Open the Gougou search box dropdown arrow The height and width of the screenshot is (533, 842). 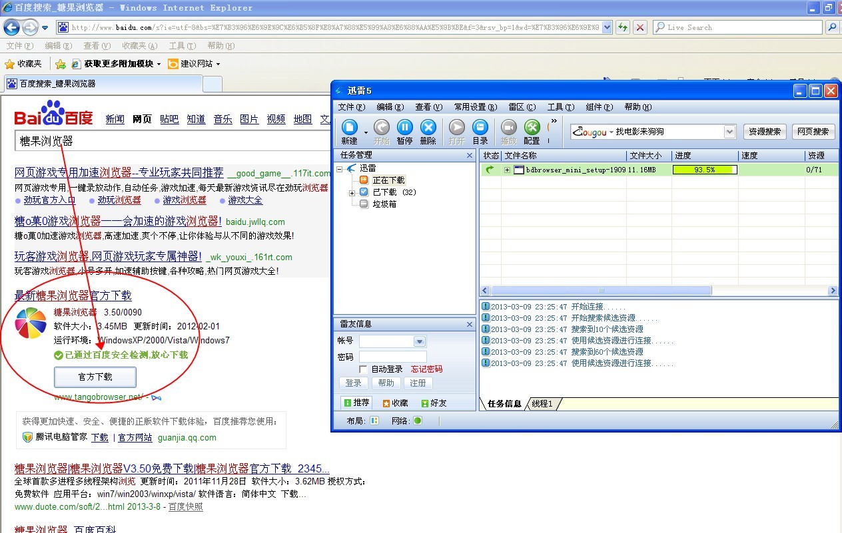click(x=729, y=132)
